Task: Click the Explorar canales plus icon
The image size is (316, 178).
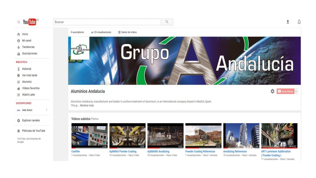Action: tap(18, 121)
